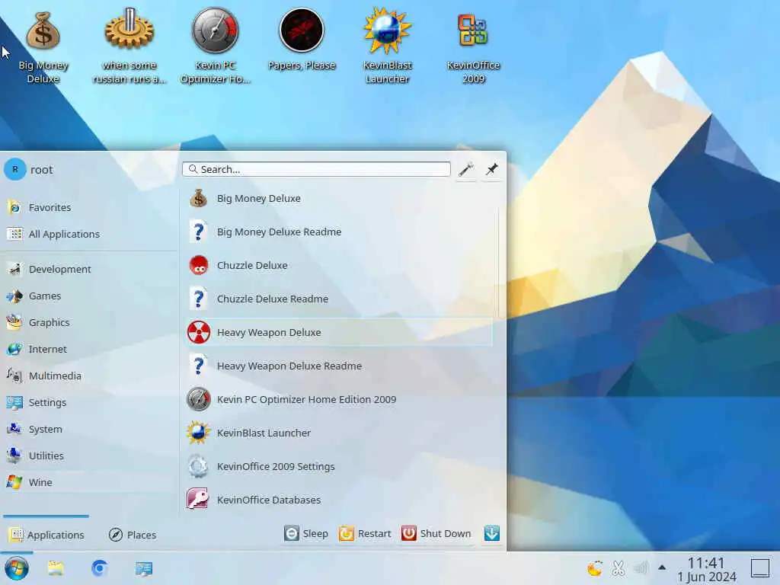Launch Kevin PC Optimizer desktop icon
The width and height of the screenshot is (780, 585).
[x=215, y=47]
